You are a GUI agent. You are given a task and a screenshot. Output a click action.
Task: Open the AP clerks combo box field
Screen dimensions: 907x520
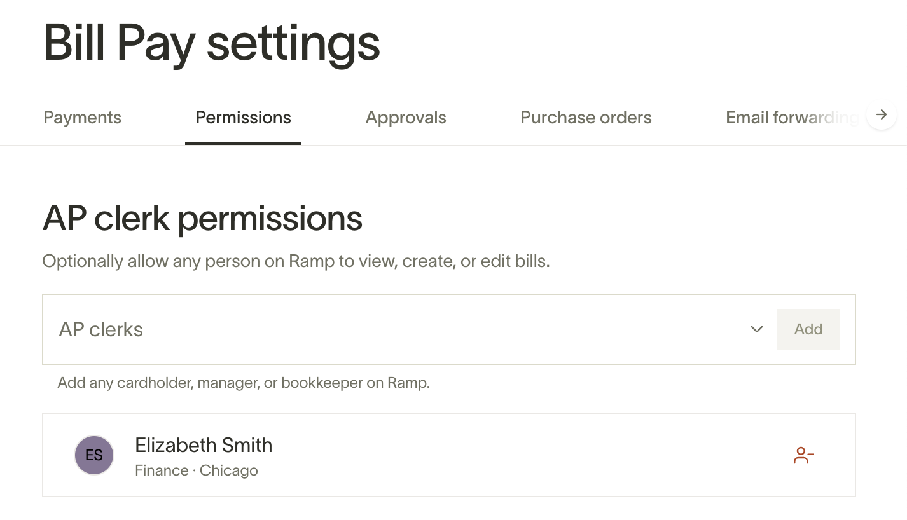pyautogui.click(x=407, y=329)
